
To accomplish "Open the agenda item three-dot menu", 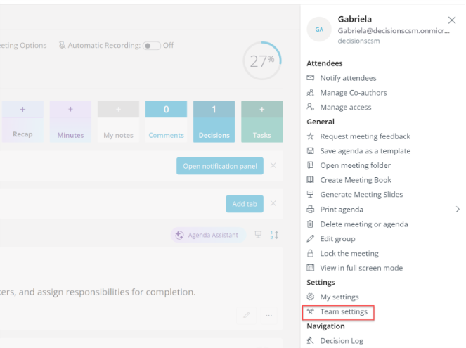I will 269,316.
